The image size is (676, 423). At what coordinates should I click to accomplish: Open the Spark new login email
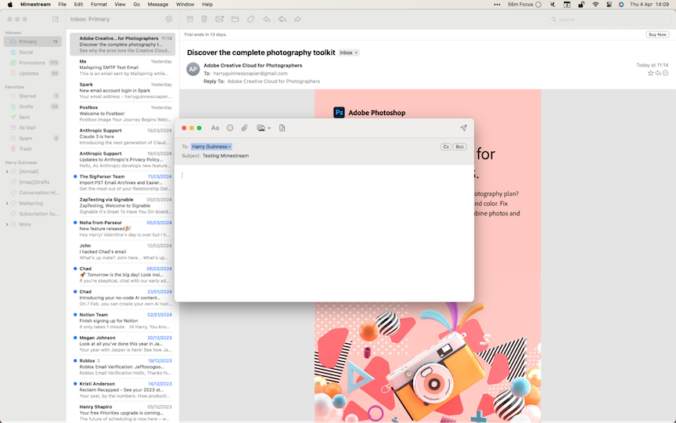tap(123, 91)
